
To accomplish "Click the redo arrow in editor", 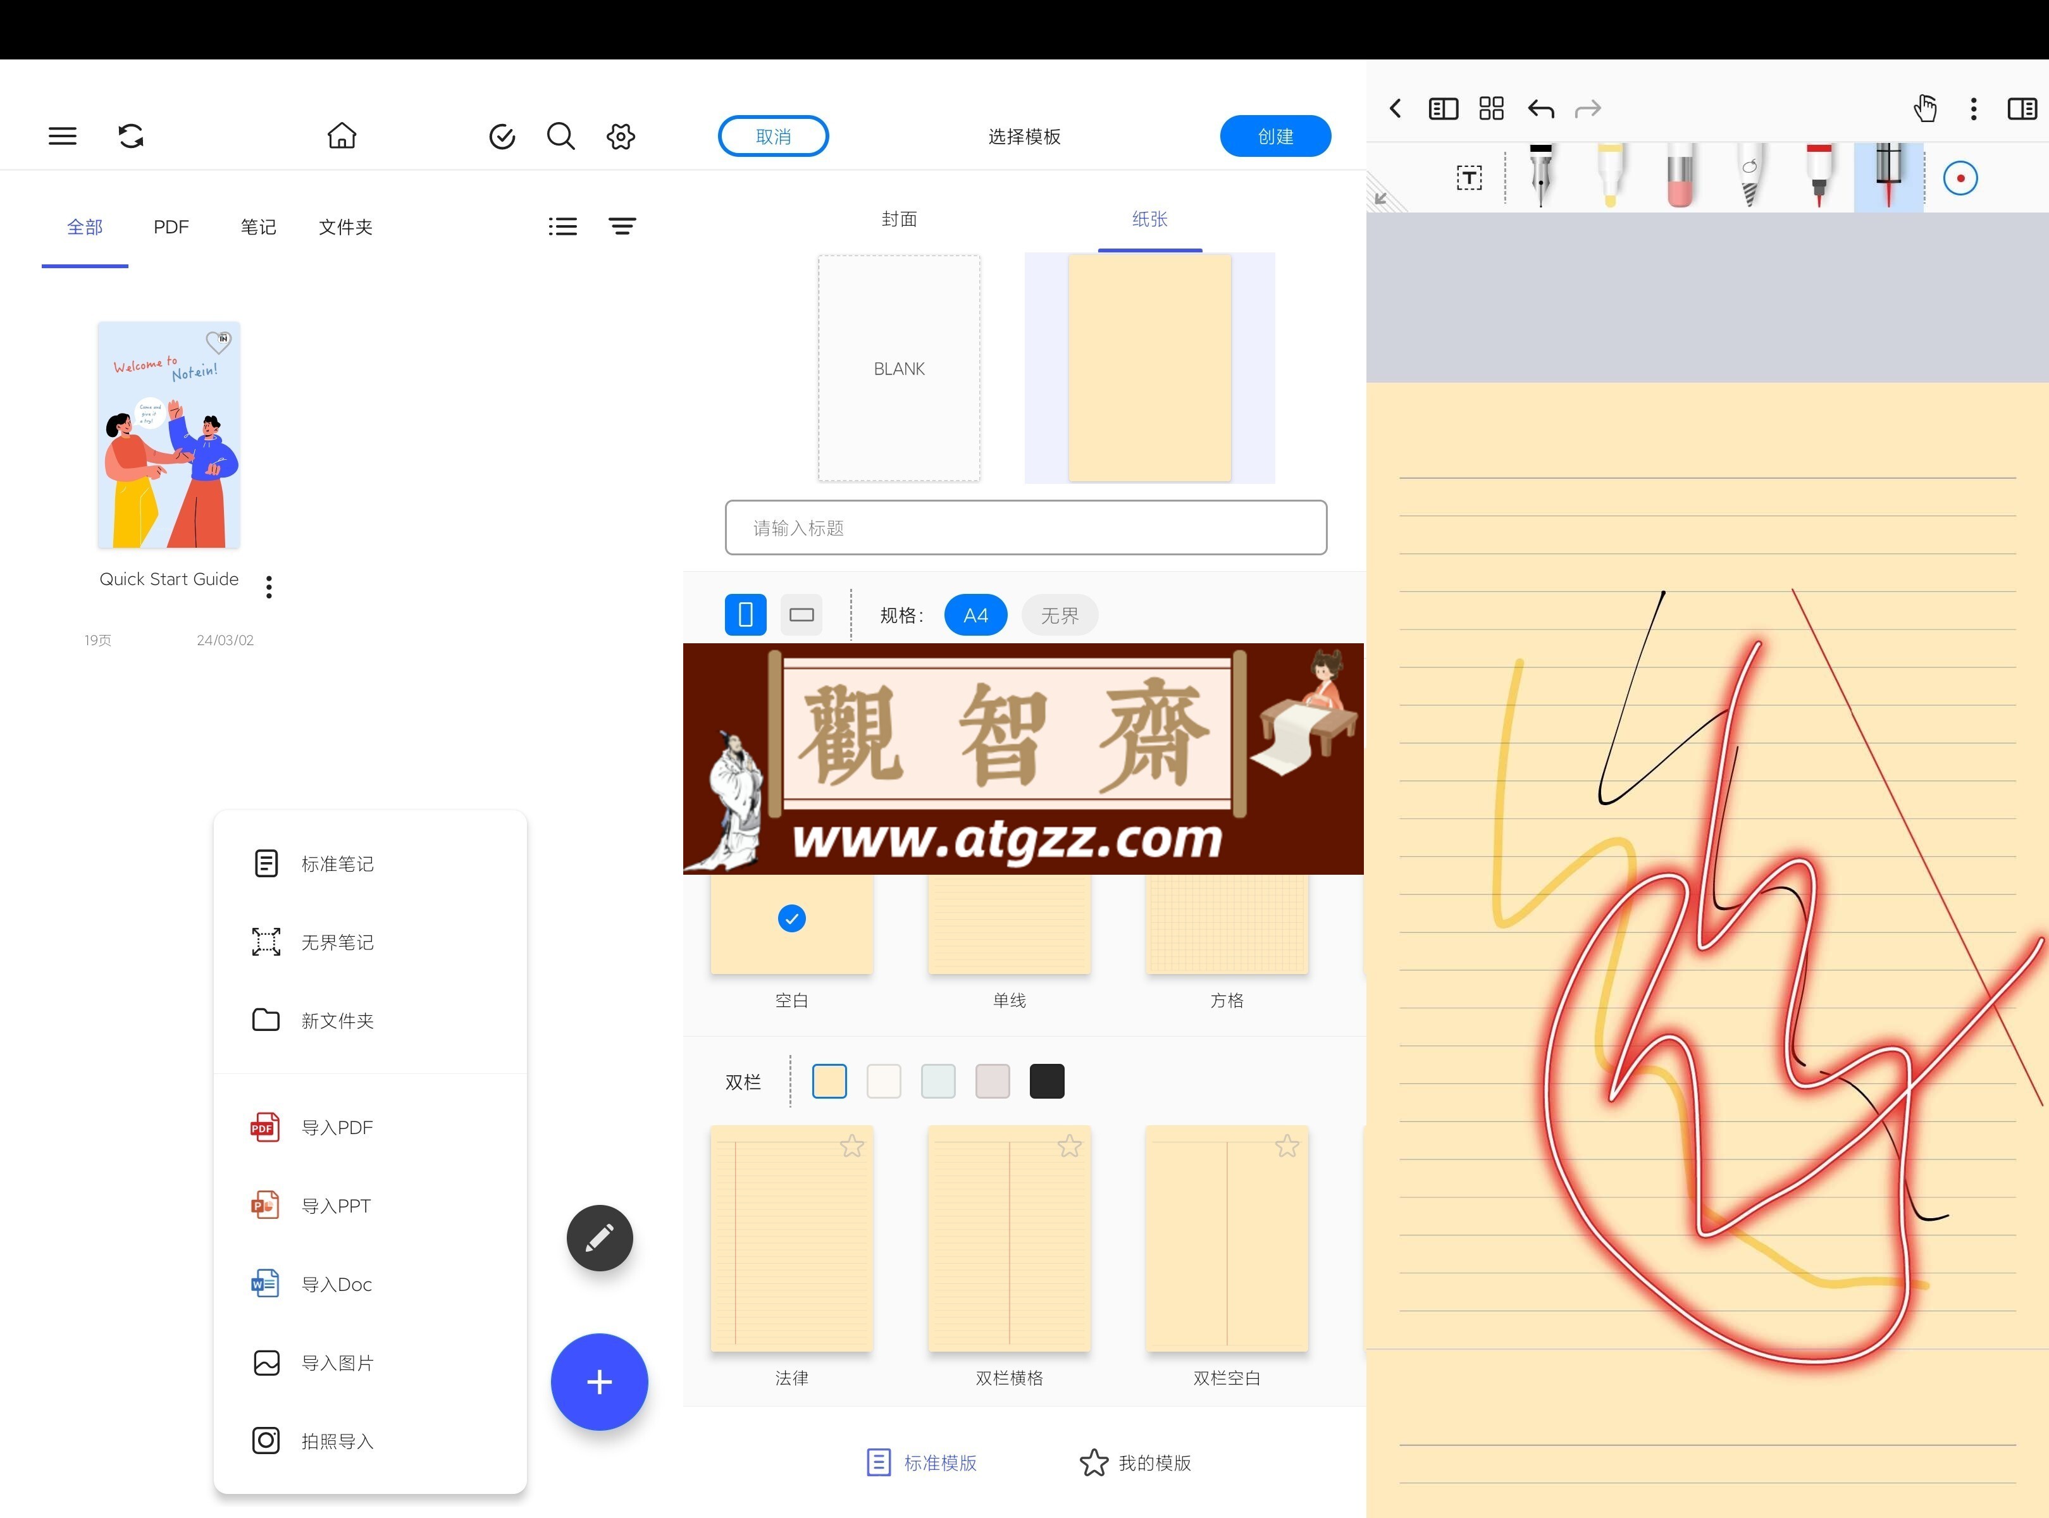I will 1588,109.
